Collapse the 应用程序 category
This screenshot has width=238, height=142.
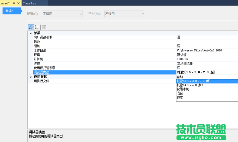click(31, 77)
